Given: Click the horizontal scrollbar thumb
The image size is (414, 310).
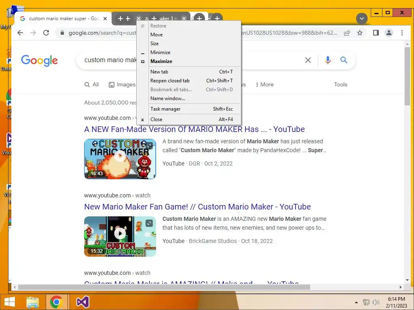Looking at the screenshot, I should pos(164,287).
